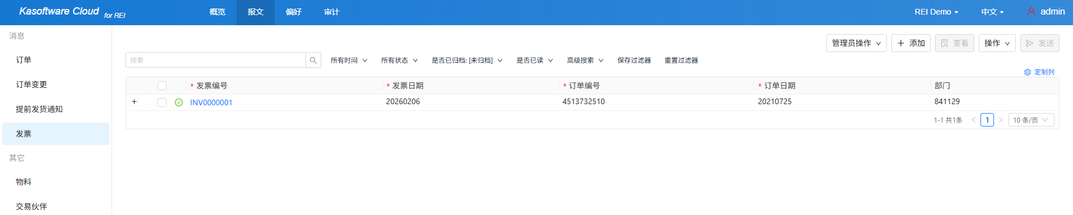Open the 操作 dropdown menu
Image resolution: width=1073 pixels, height=215 pixels.
pyautogui.click(x=997, y=43)
